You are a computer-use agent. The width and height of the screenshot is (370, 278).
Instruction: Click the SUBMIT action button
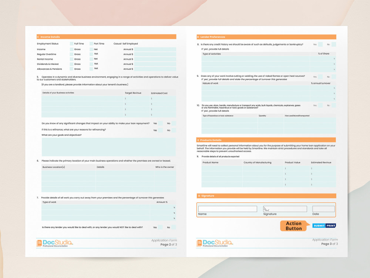(318, 225)
